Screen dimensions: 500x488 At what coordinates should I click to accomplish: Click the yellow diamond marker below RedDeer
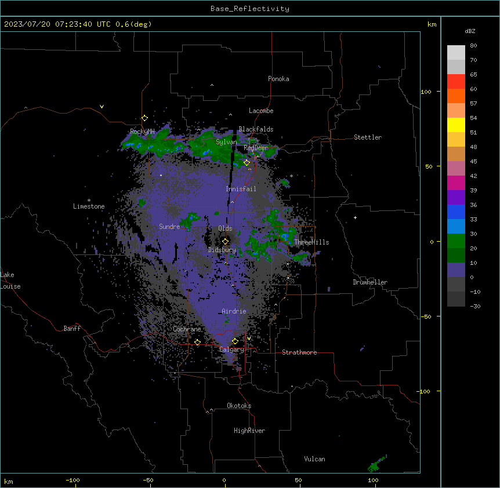coord(247,163)
